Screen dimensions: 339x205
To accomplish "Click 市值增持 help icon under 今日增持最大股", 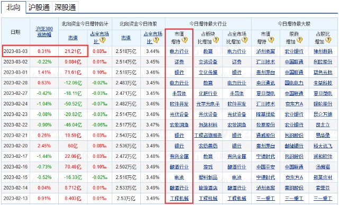I will pos(271,40).
